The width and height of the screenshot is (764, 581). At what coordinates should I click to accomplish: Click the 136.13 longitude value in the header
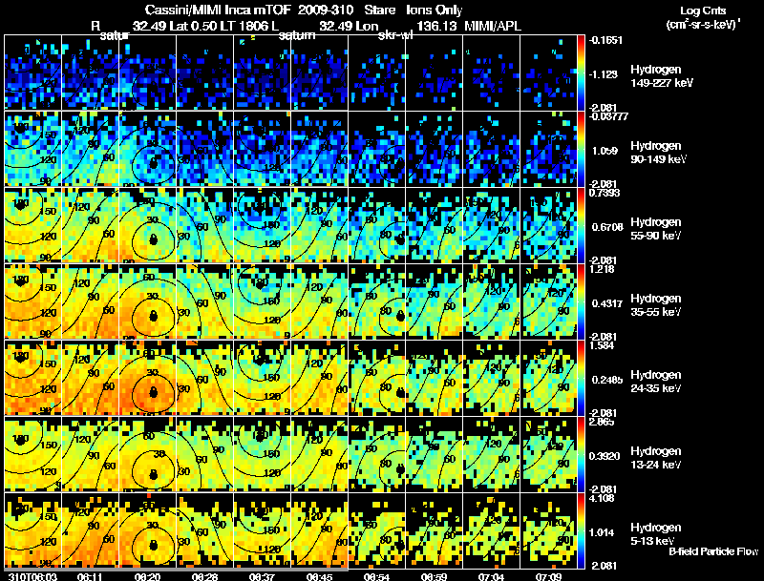[x=437, y=26]
